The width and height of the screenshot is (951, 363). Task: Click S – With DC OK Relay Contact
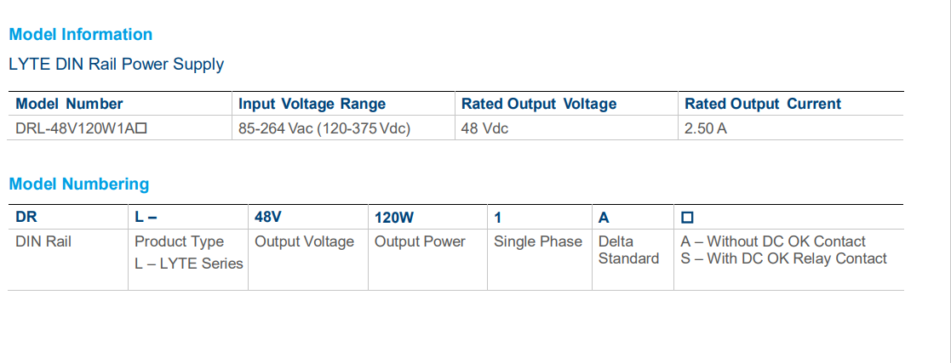click(x=783, y=258)
